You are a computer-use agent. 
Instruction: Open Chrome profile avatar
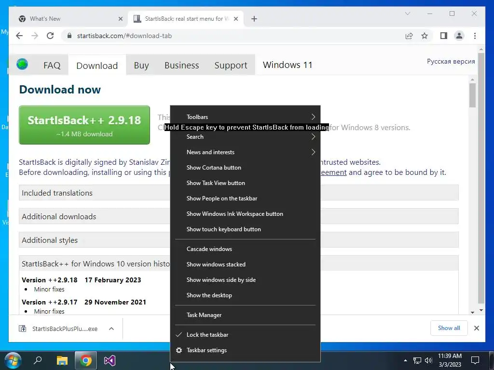459,36
